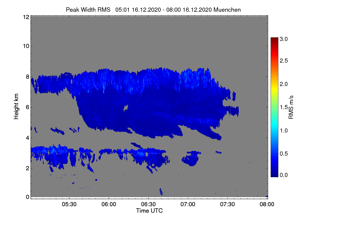This screenshot has width=352, height=234.
Task: Click the 0.0 colorbar value
Action: pos(284,175)
